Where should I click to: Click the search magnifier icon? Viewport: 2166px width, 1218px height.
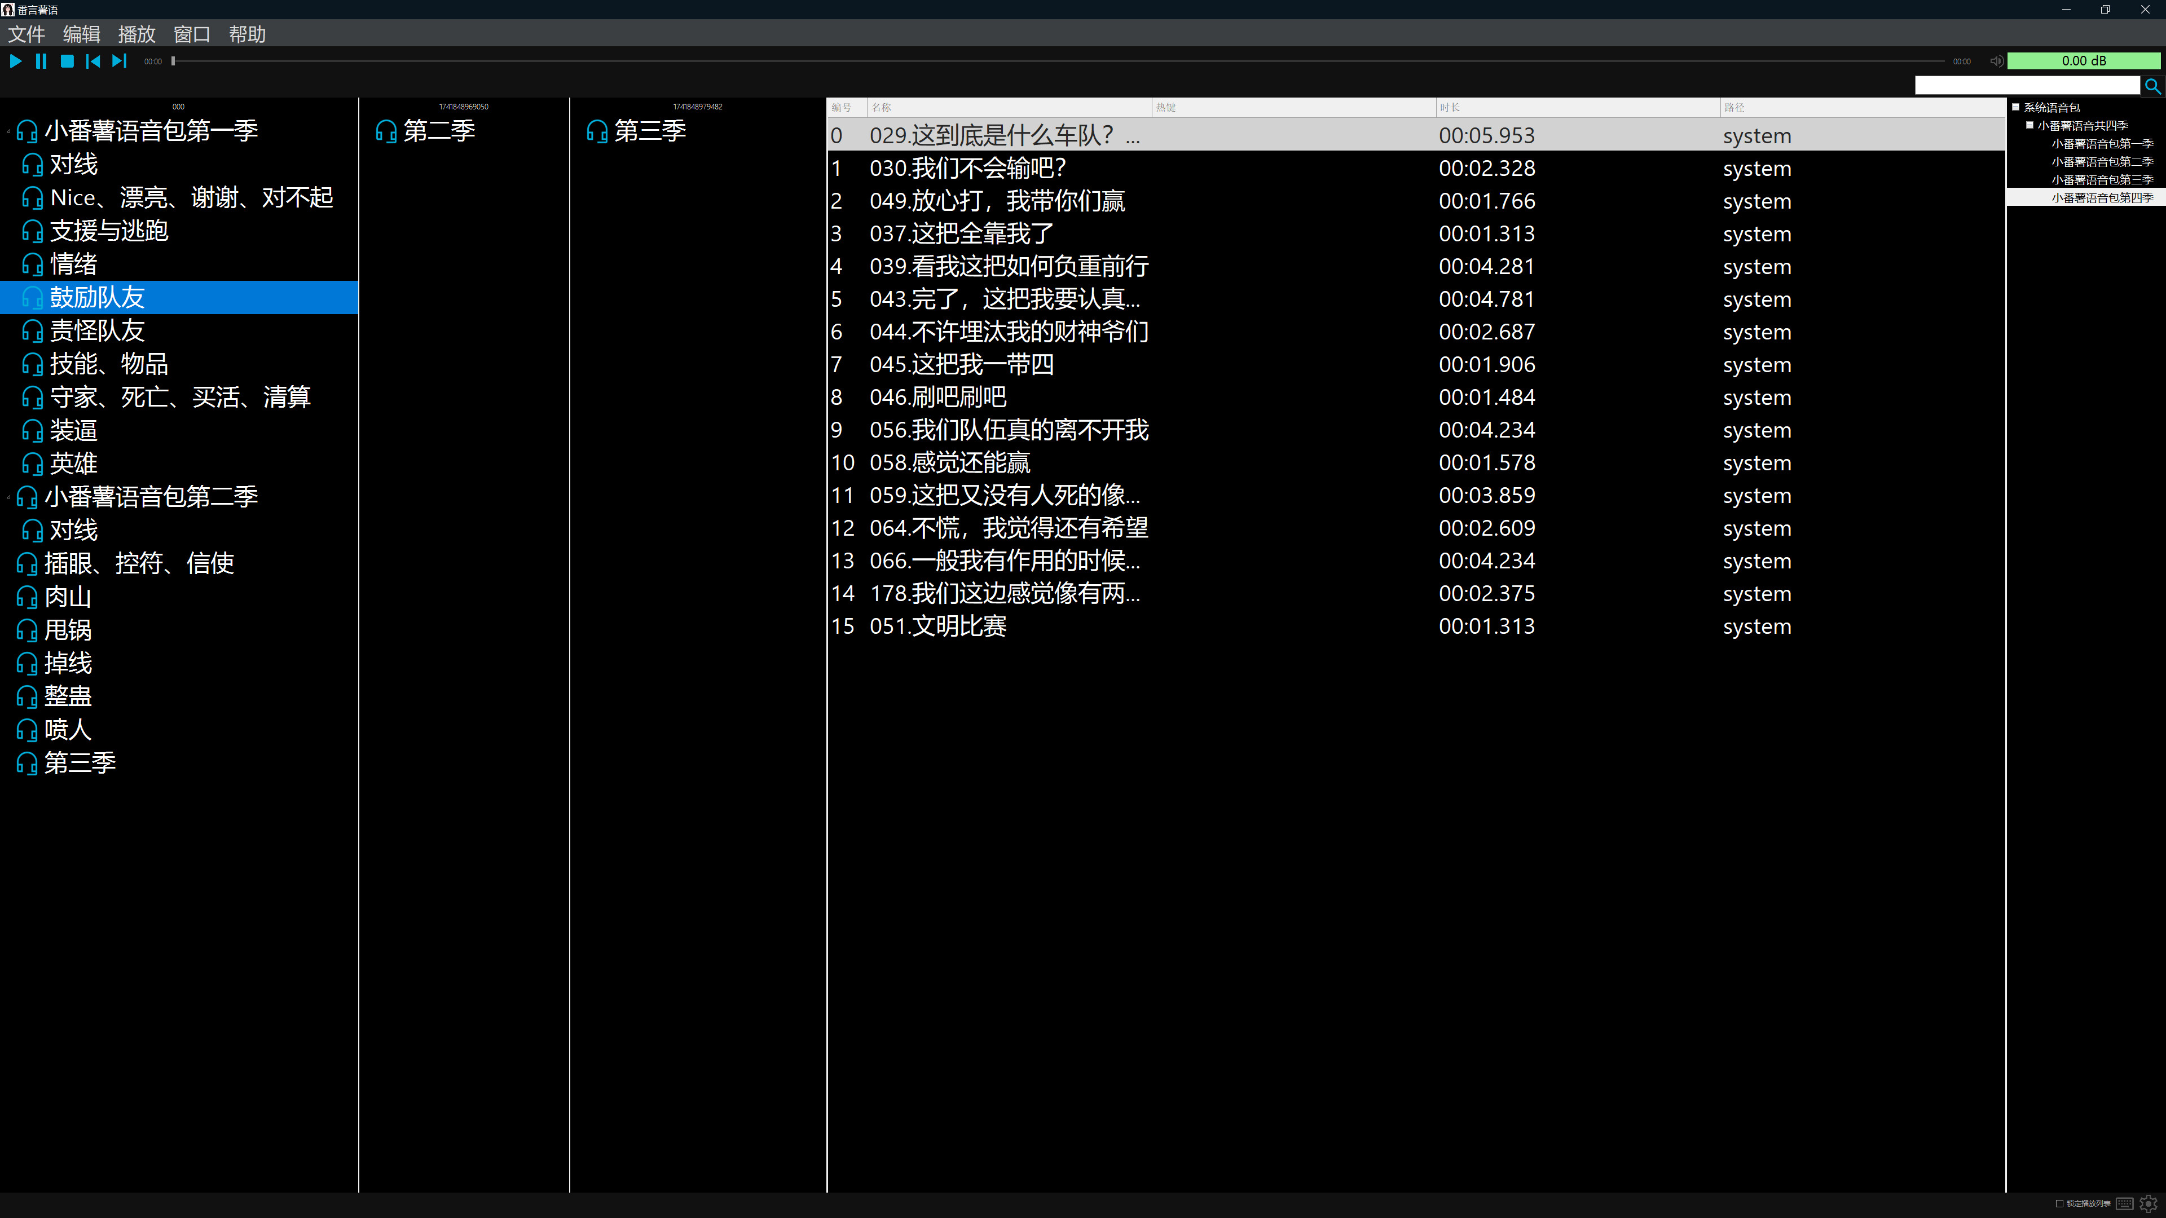coord(2152,86)
